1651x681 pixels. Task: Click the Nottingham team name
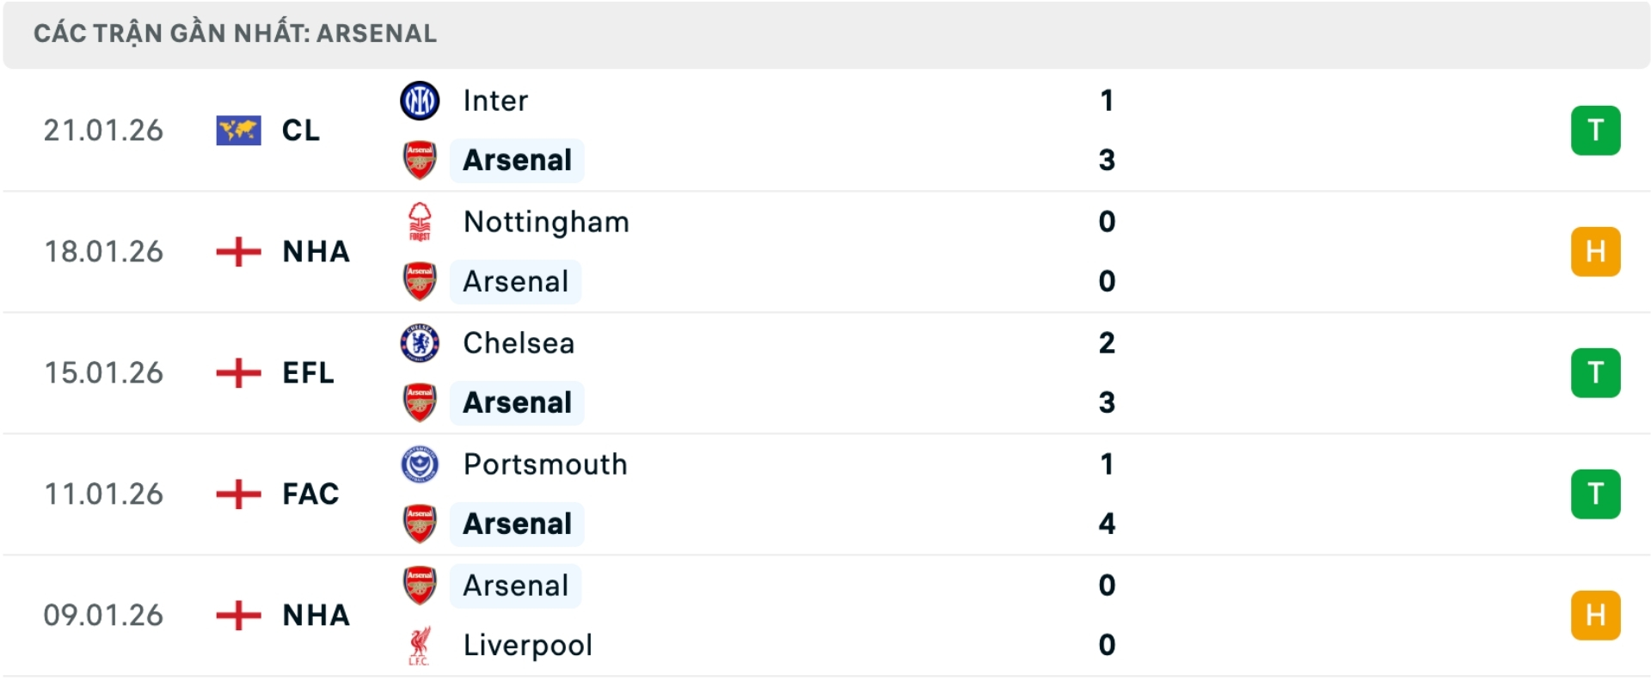coord(545,221)
